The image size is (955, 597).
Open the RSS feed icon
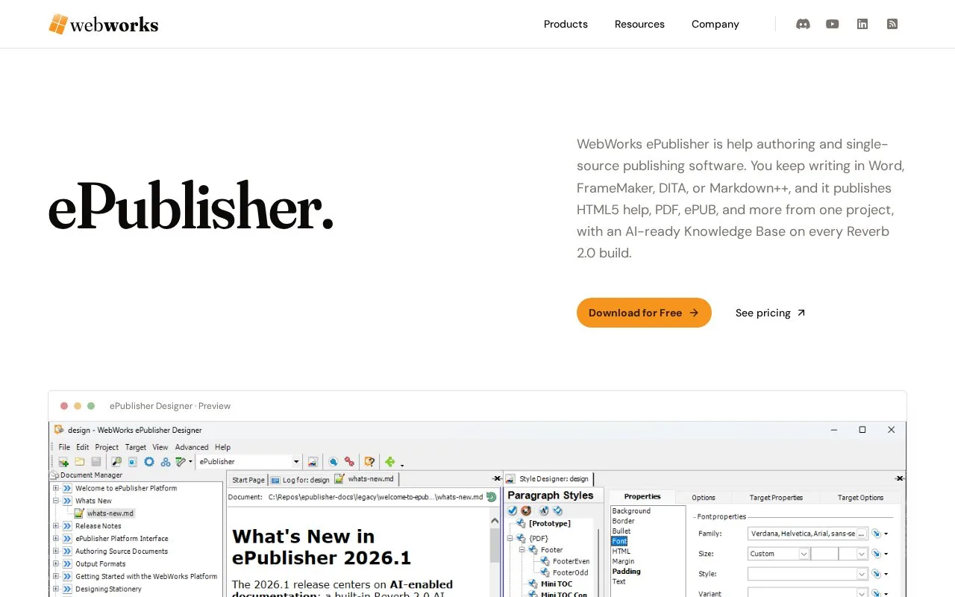(x=892, y=24)
